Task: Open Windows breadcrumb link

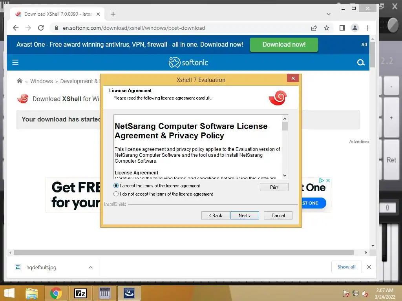Action: click(x=41, y=81)
